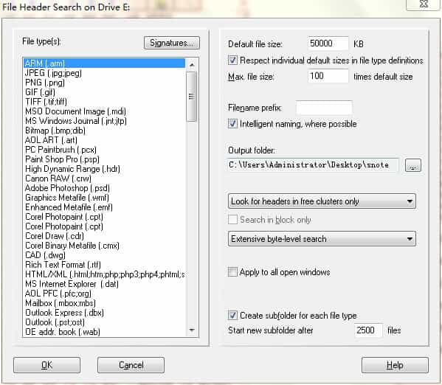
Task: Click the Default file size input field
Action: pos(328,44)
